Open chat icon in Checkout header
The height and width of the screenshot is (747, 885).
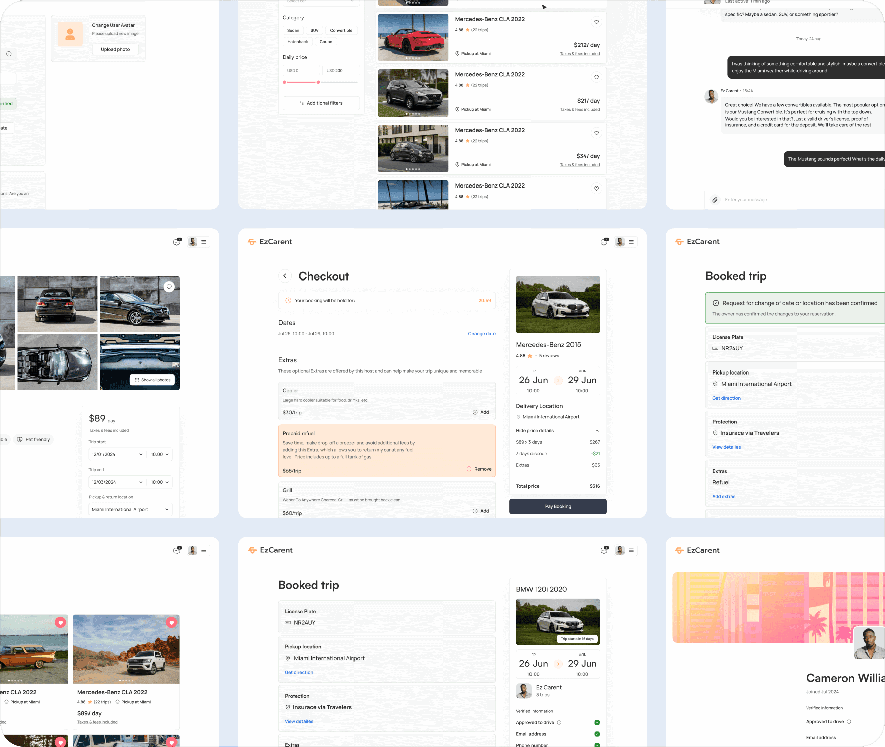pyautogui.click(x=604, y=242)
